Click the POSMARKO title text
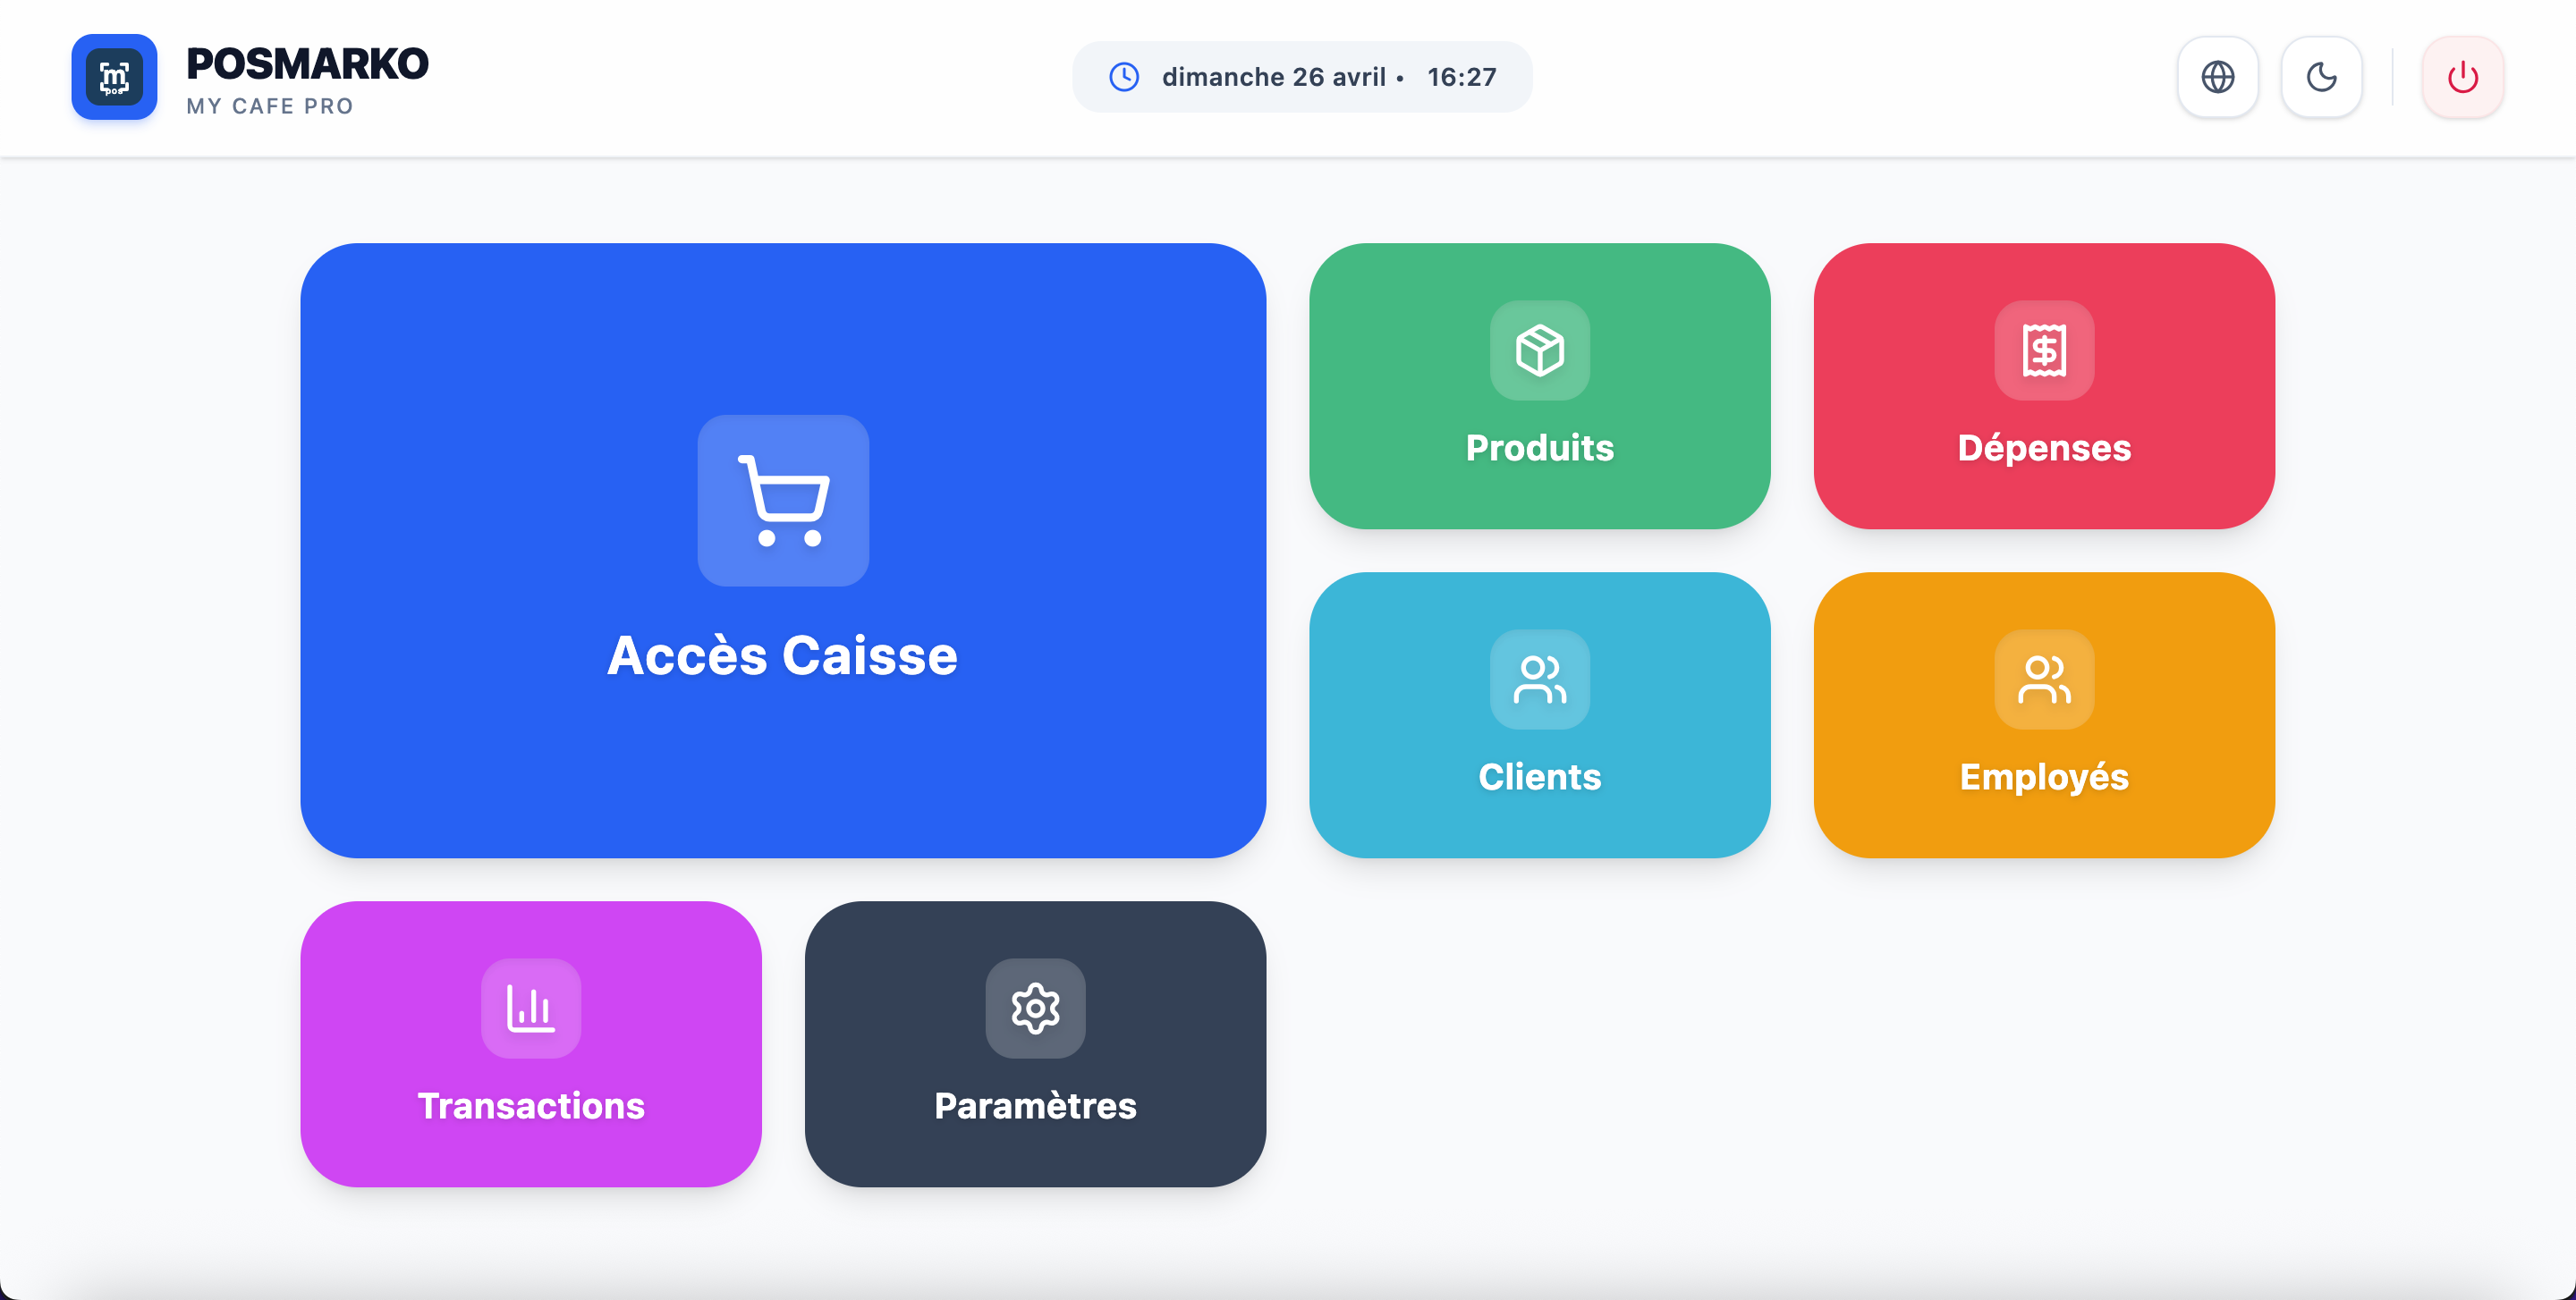 point(307,64)
